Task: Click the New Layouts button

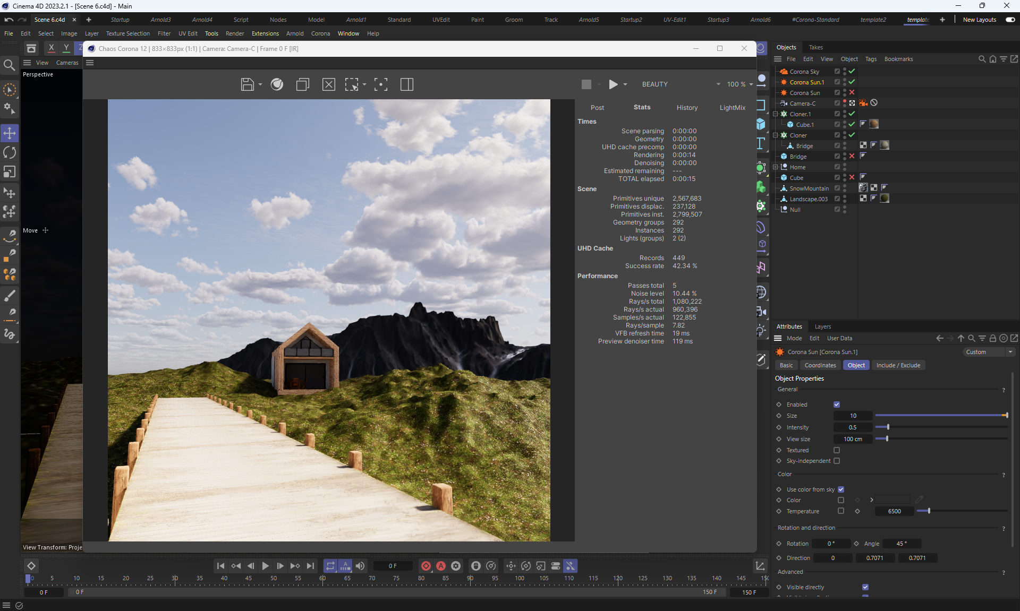Action: click(x=979, y=20)
